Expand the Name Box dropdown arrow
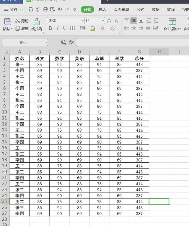This screenshot has height=226, width=189. coord(46,42)
